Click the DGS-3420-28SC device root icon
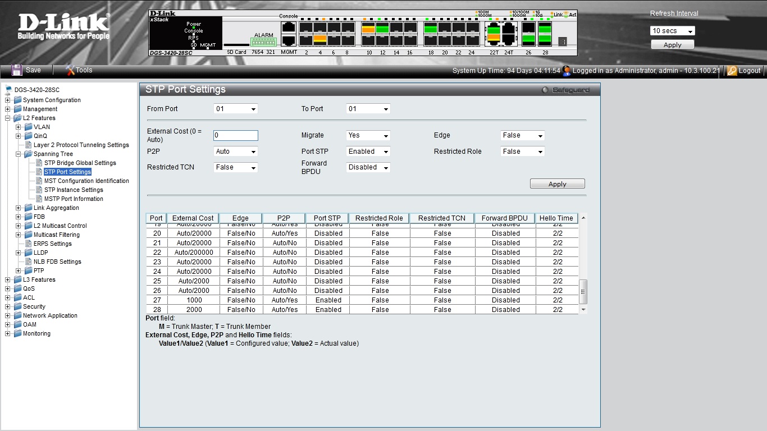This screenshot has width=767, height=431. [x=8, y=89]
